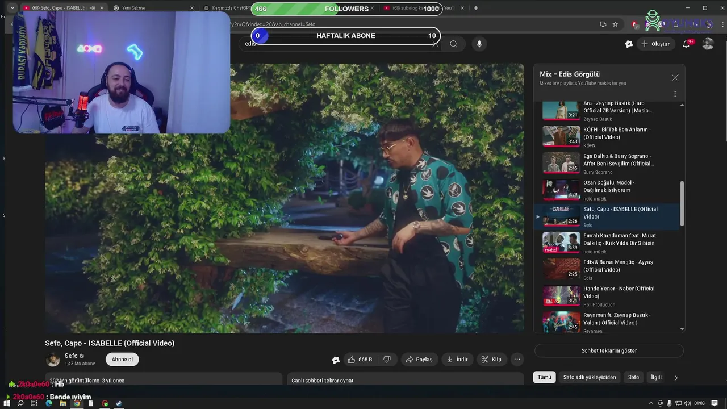Open Windows taskbar search
Viewport: 727px width, 409px height.
coord(20,403)
